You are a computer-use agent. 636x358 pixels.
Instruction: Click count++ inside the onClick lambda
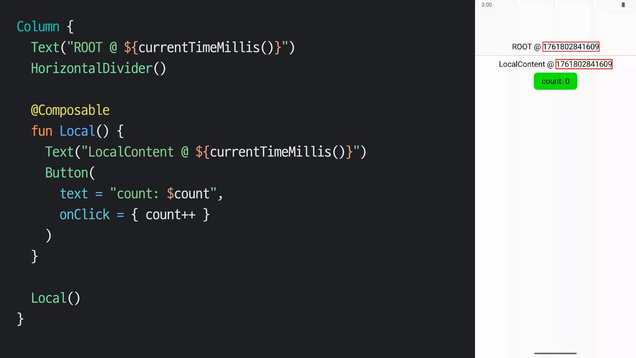[171, 215]
